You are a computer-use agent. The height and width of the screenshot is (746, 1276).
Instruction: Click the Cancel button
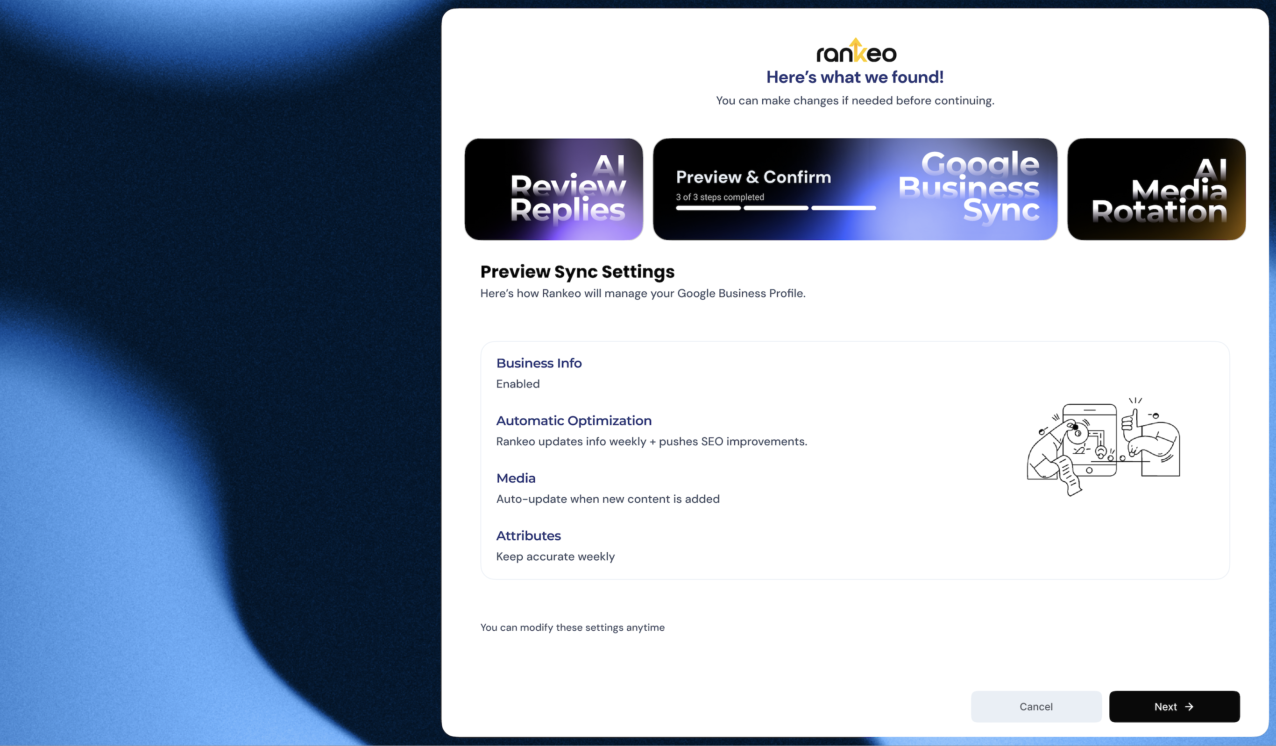[x=1035, y=706]
